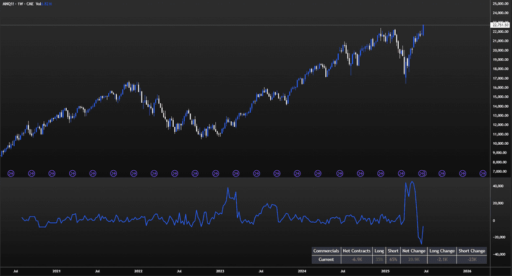Click the 2022 label on time axis
Viewport: 512px width, 276px height.
point(138,271)
